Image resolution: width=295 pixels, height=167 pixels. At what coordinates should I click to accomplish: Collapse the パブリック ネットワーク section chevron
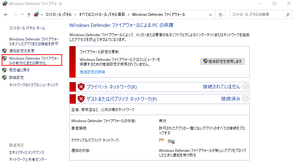tap(245, 98)
